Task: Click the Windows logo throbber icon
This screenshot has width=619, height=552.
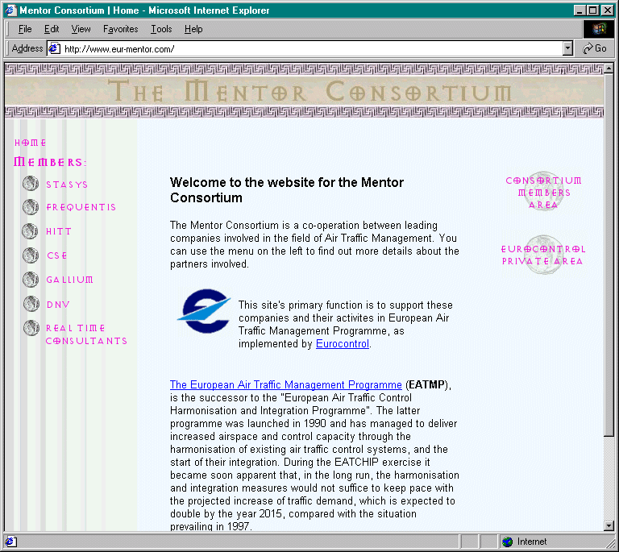Action: 599,28
